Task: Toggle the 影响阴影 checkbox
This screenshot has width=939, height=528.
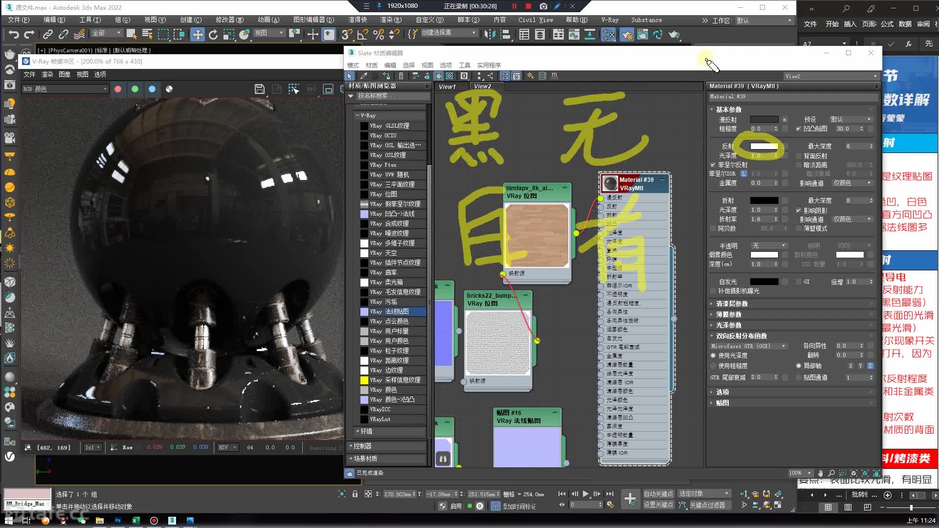Action: 799,210
